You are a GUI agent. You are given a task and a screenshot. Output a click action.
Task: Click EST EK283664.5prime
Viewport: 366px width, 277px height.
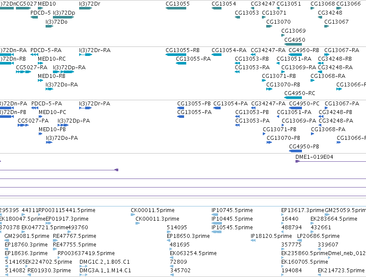(334, 219)
